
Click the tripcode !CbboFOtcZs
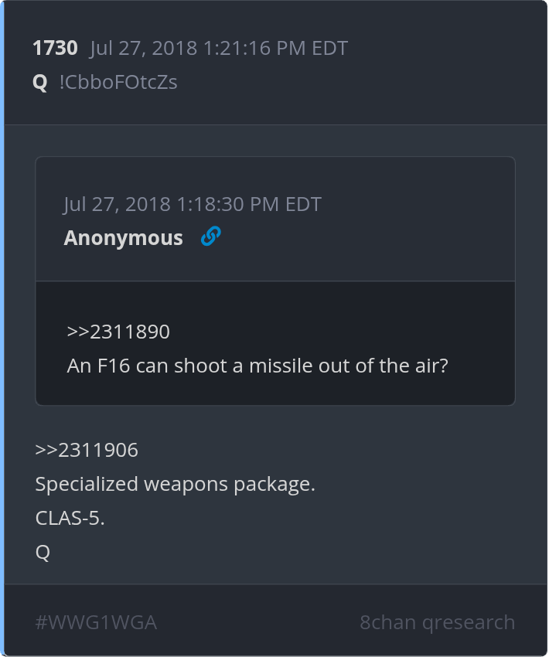point(118,82)
